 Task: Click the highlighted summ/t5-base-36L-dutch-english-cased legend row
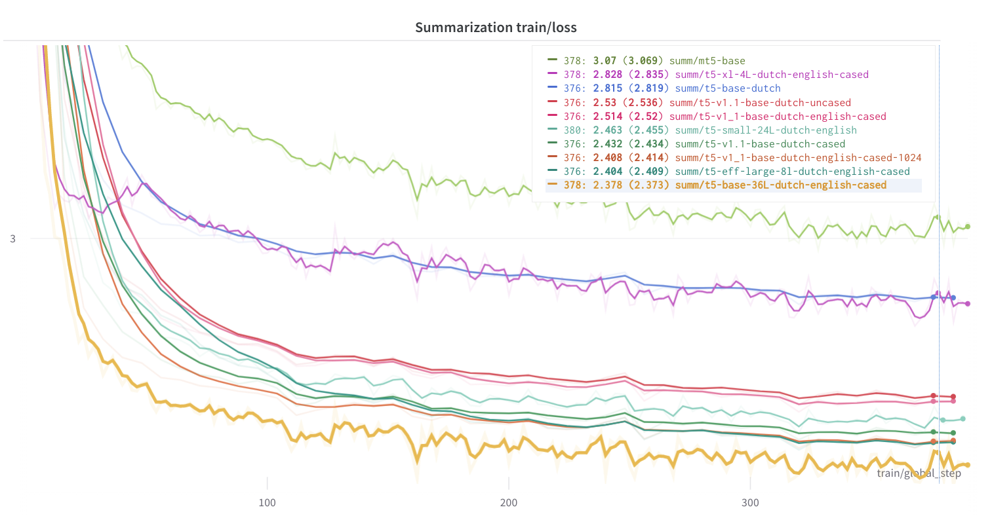click(733, 185)
